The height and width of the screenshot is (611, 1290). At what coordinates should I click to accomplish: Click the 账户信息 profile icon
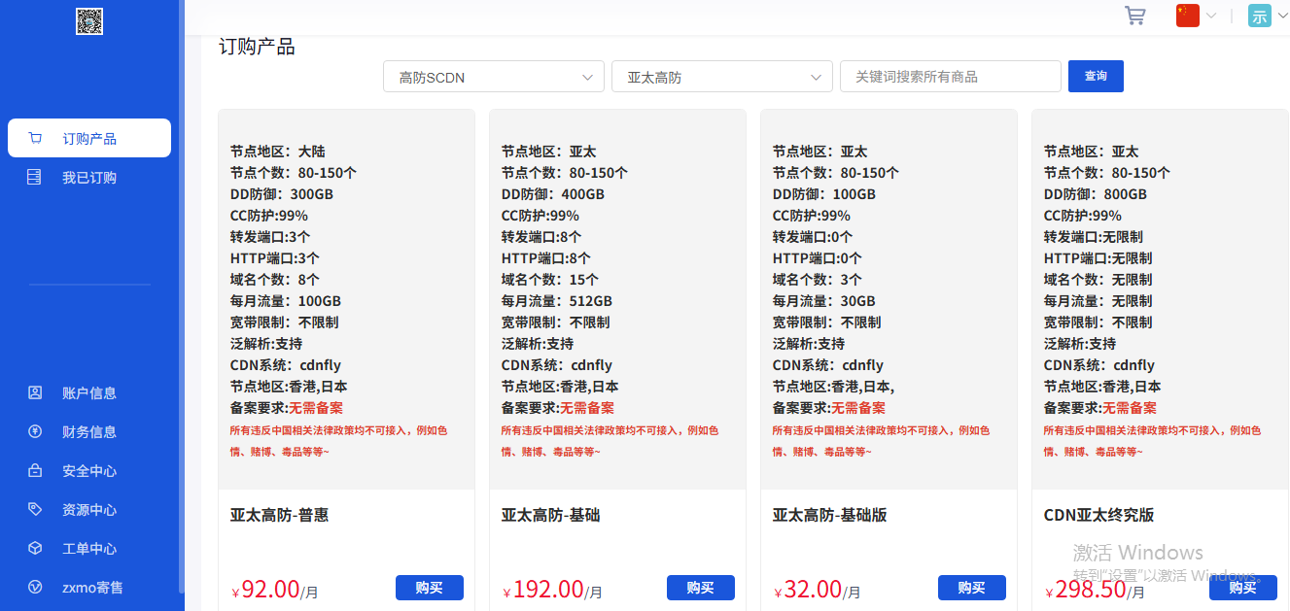[35, 393]
